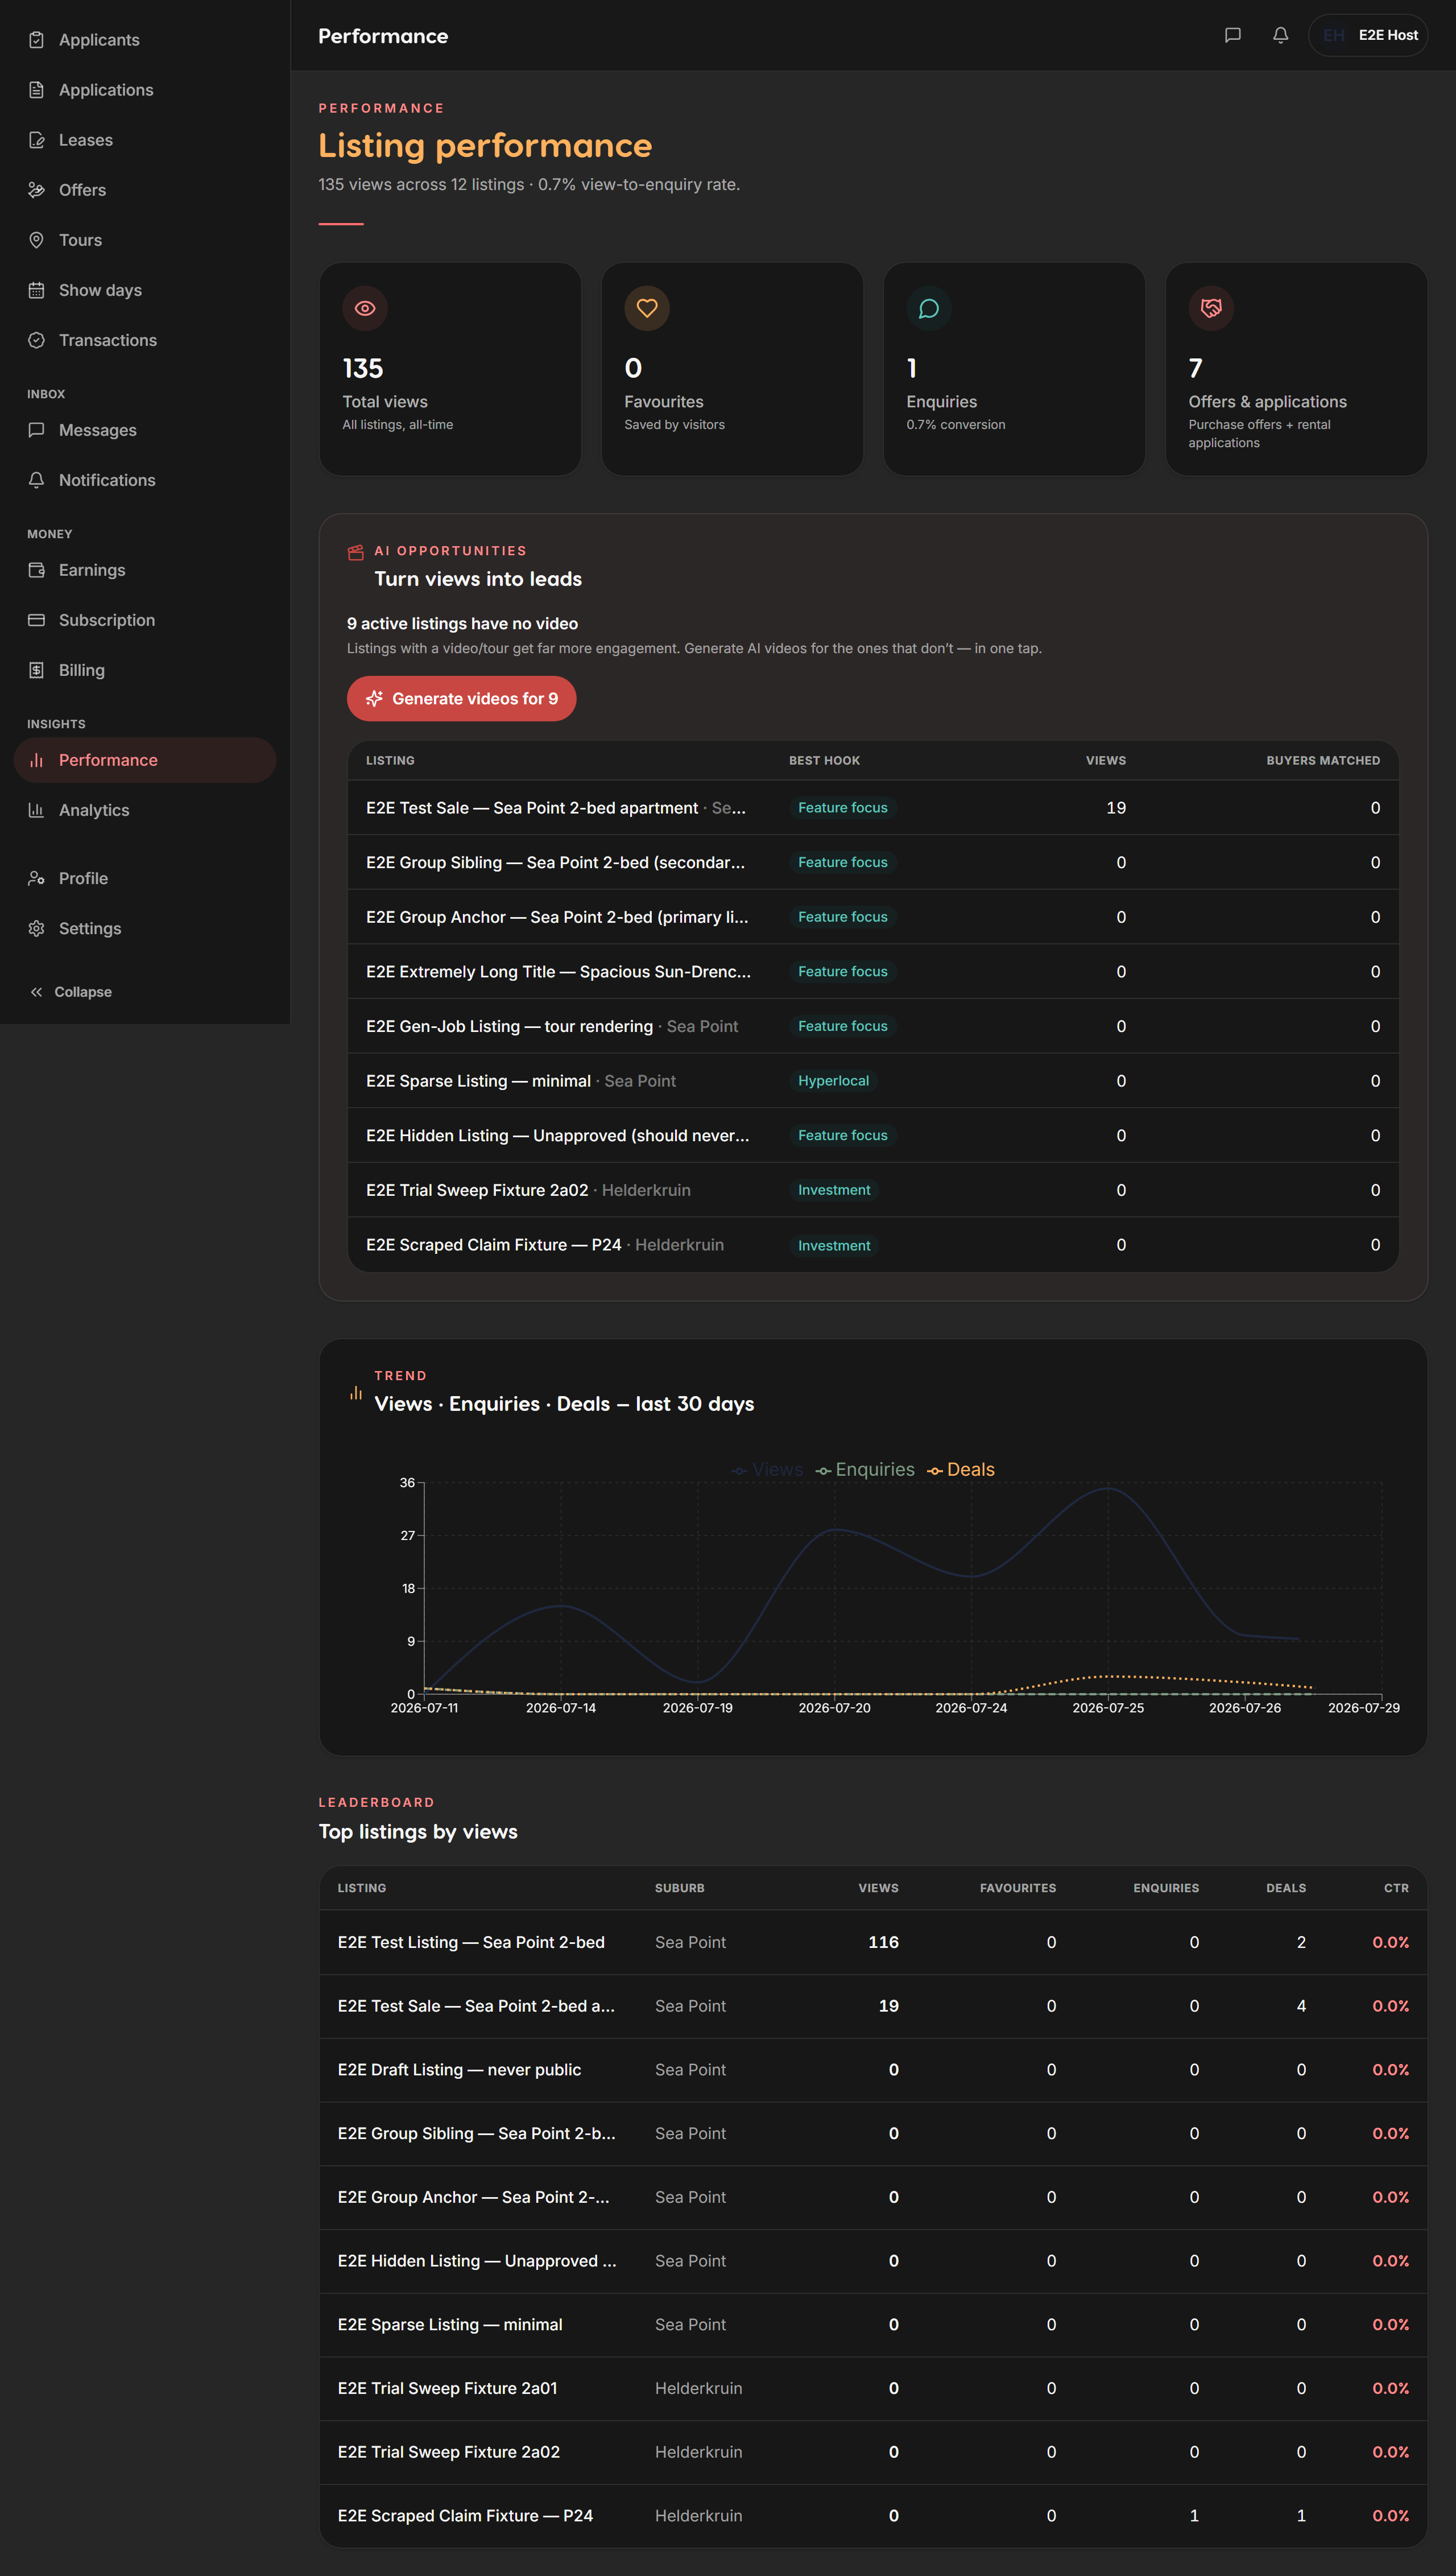The height and width of the screenshot is (2576, 1456).
Task: Click the AI Opportunities clapperboard icon
Action: coord(355,552)
